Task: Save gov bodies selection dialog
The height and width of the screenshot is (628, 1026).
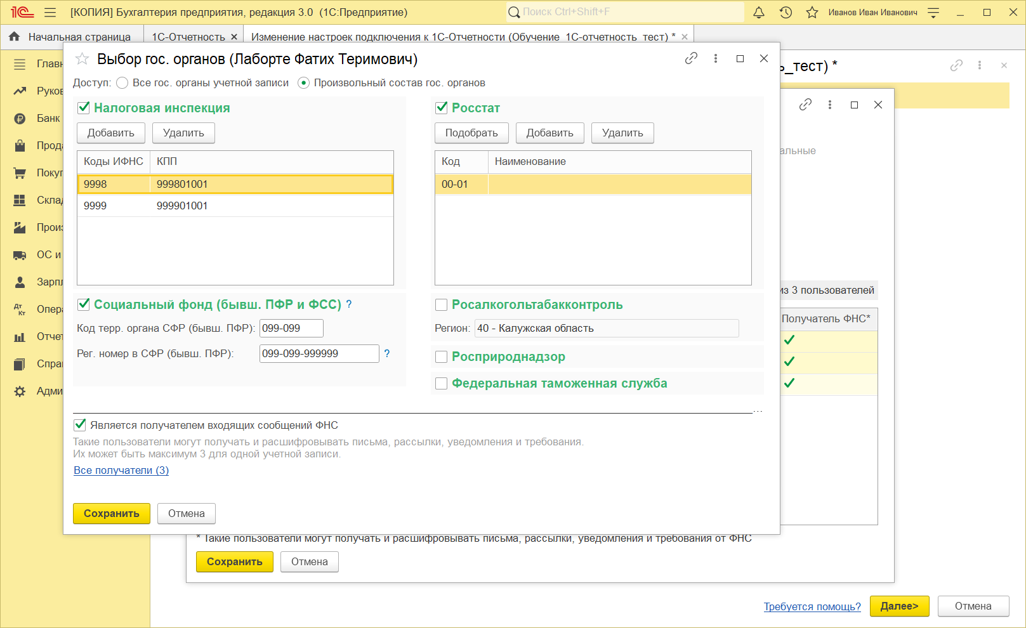Action: 112,513
